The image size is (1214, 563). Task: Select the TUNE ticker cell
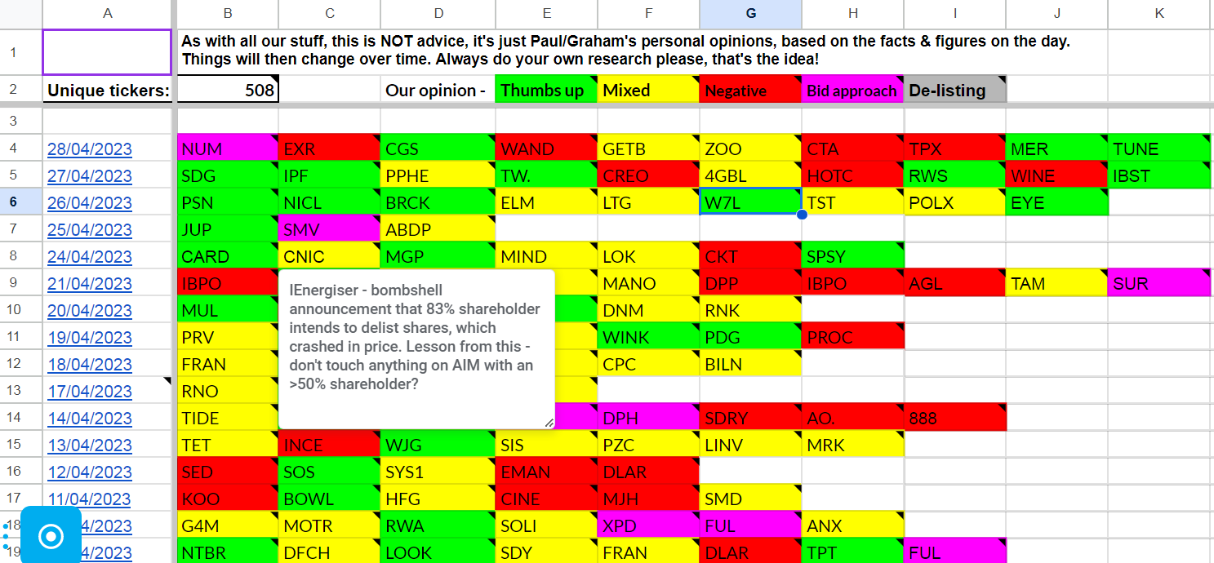tap(1160, 149)
